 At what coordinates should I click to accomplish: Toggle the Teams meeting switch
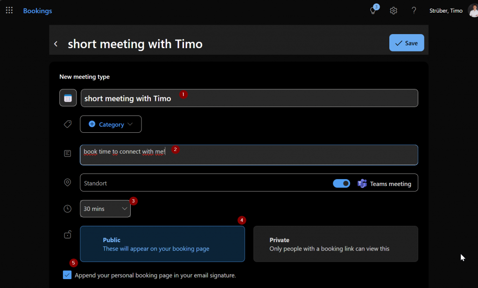341,183
